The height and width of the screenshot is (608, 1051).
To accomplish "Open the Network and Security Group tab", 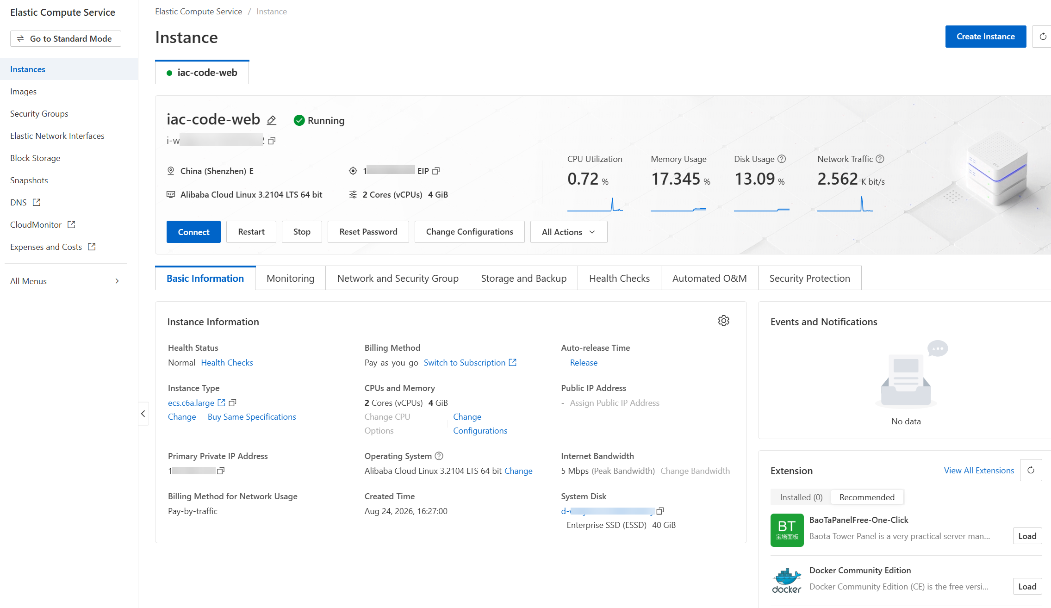I will (398, 279).
